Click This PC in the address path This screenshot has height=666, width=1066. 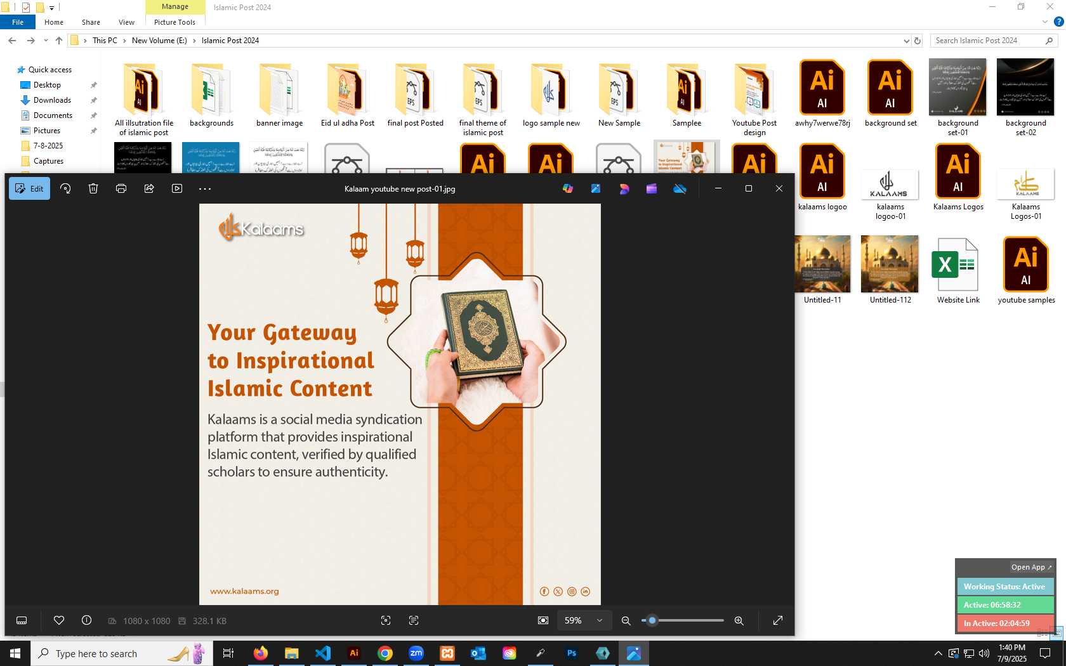click(x=105, y=41)
